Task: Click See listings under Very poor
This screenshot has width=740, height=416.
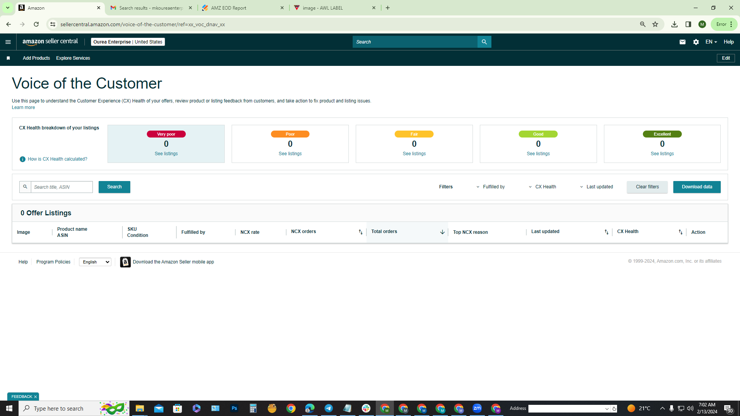Action: (x=166, y=154)
